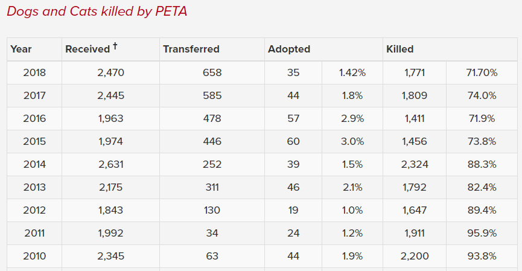Click the 2,631 received value for 2014
This screenshot has height=271, width=522.
pyautogui.click(x=111, y=164)
